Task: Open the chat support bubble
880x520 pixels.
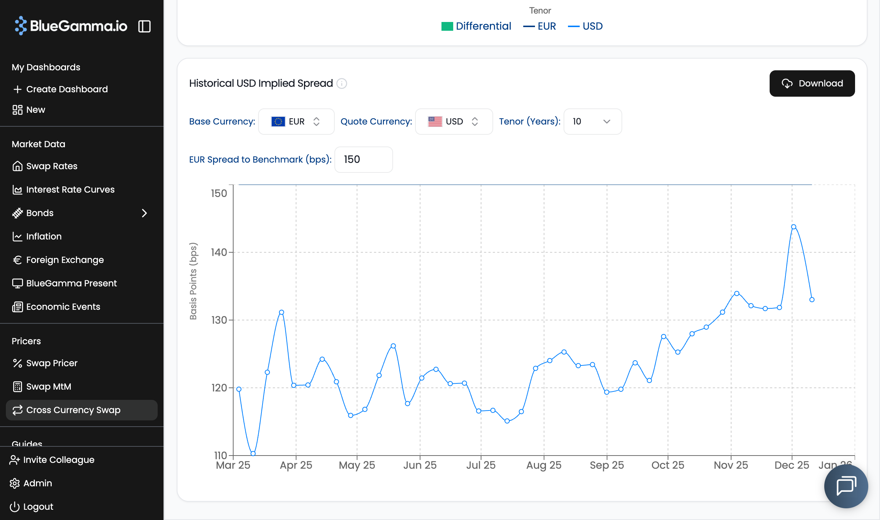Action: coord(846,486)
